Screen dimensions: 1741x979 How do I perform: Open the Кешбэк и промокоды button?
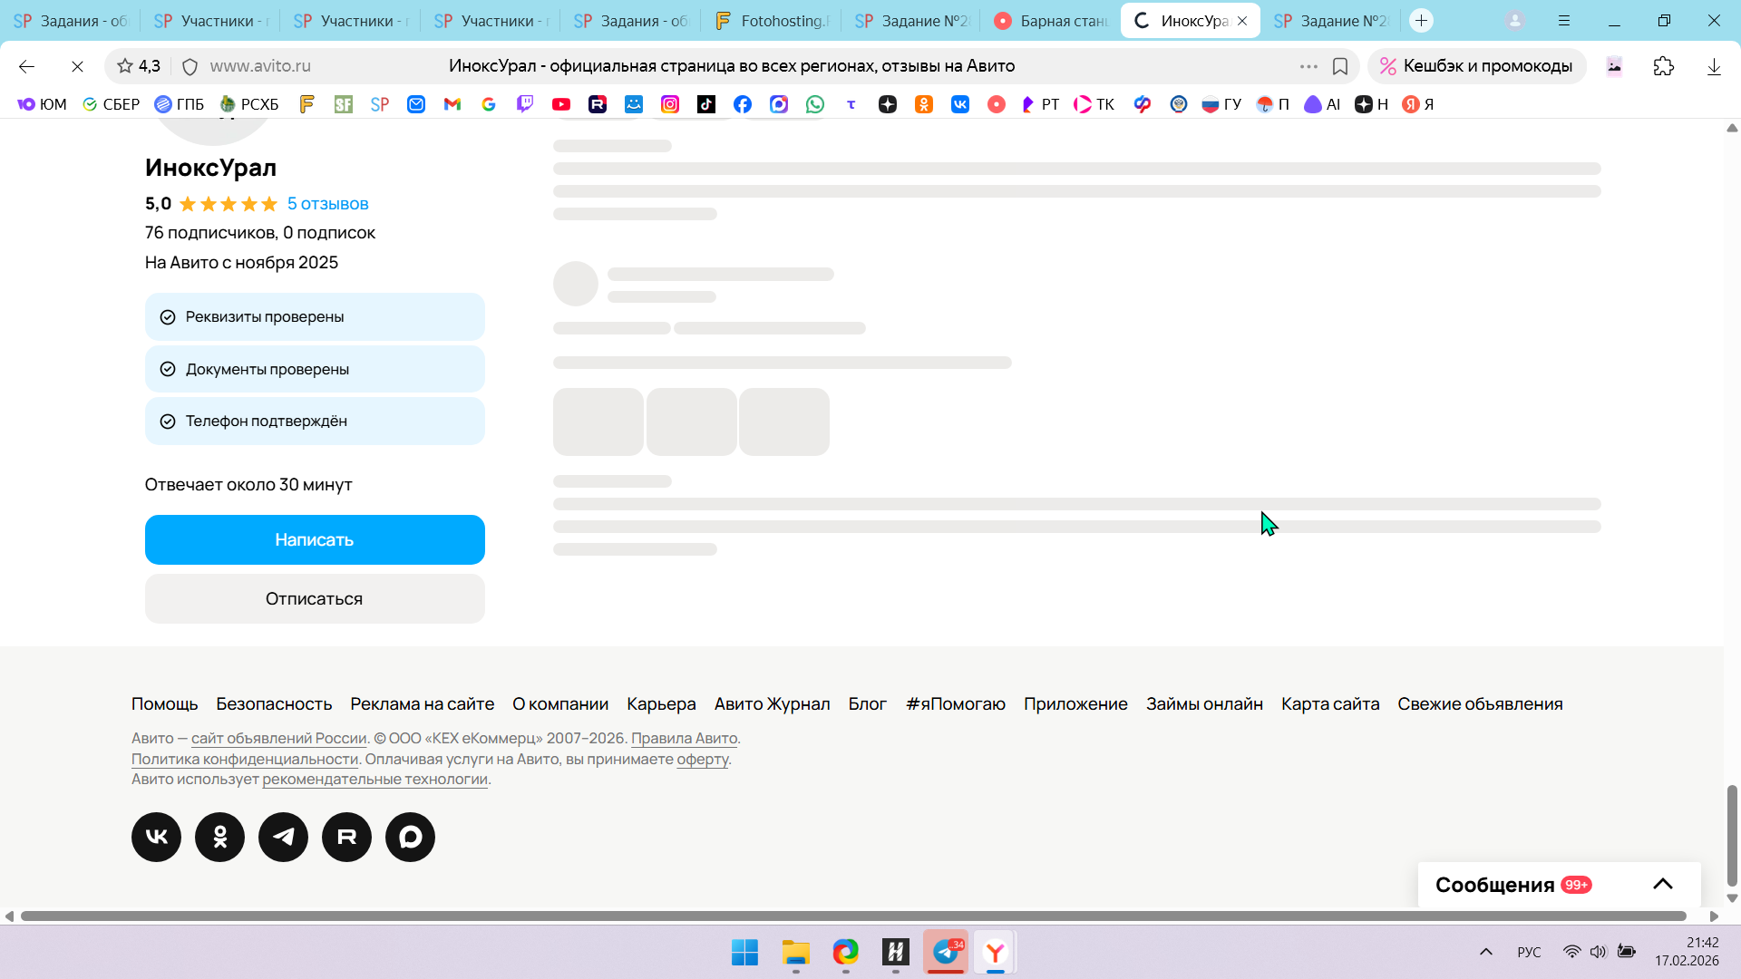(x=1476, y=66)
